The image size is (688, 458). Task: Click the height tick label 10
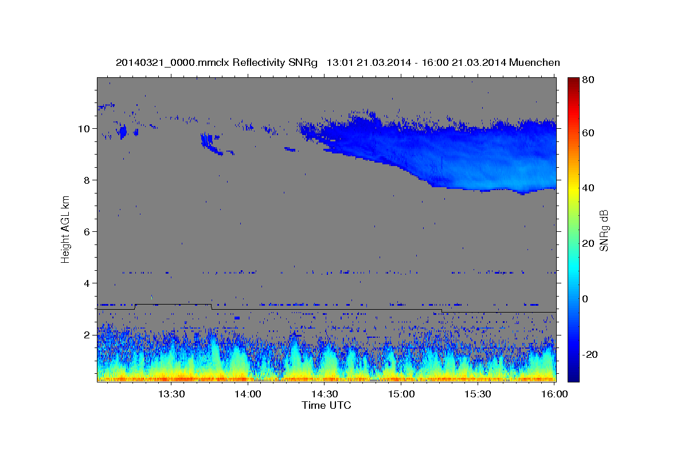click(x=84, y=128)
